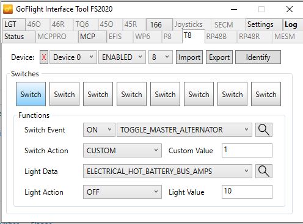Click the Custom Value input field
The height and width of the screenshot is (224, 303).
[x=247, y=151]
